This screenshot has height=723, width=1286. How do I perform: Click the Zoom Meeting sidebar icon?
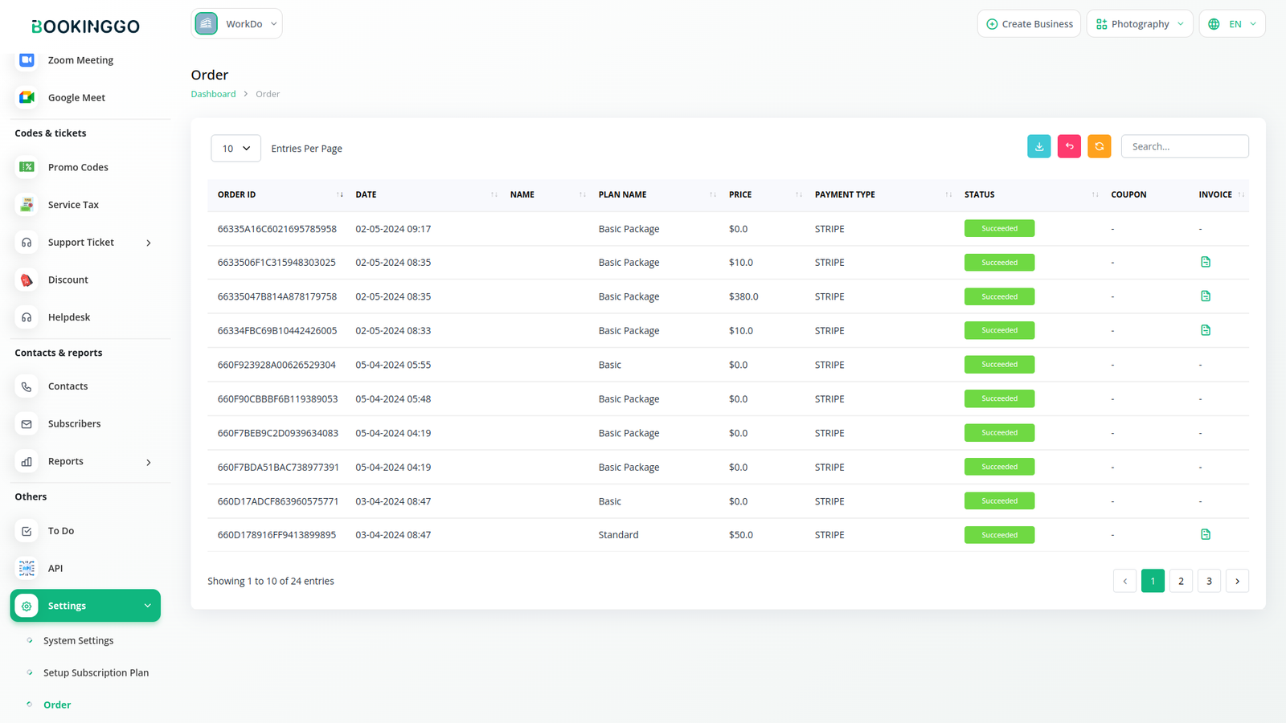point(27,60)
